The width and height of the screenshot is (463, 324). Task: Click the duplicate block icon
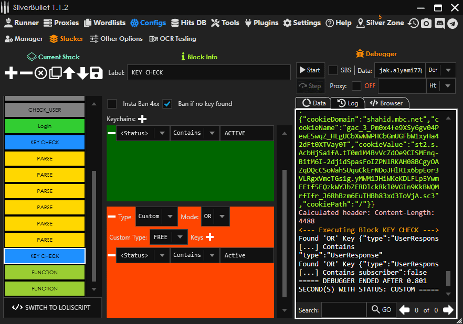tap(55, 73)
